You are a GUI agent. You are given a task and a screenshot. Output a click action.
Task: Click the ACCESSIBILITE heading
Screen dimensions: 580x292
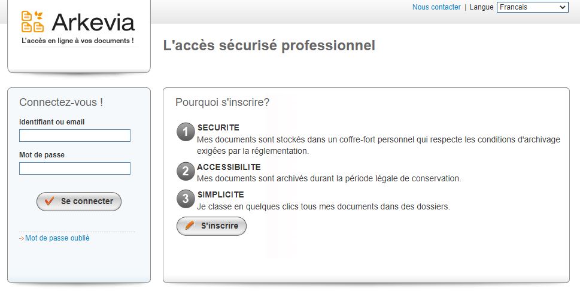(229, 167)
